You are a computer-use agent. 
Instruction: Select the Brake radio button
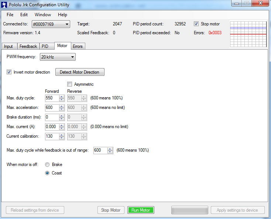coord(47,165)
